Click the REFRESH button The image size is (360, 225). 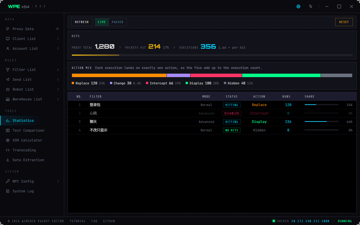(82, 22)
